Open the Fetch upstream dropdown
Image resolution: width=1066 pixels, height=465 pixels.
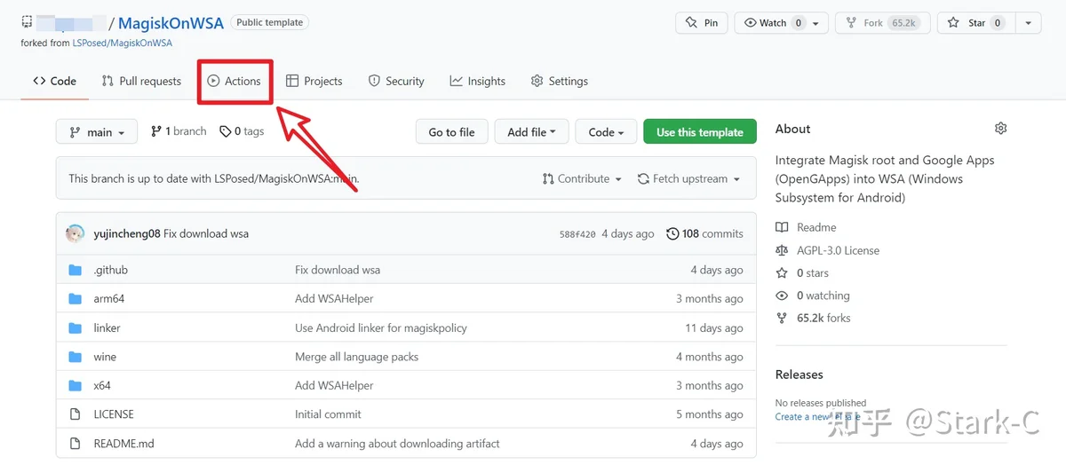pyautogui.click(x=688, y=178)
